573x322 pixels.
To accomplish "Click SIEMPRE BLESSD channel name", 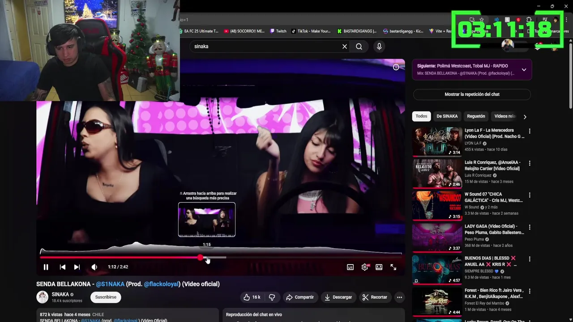I will point(479,271).
